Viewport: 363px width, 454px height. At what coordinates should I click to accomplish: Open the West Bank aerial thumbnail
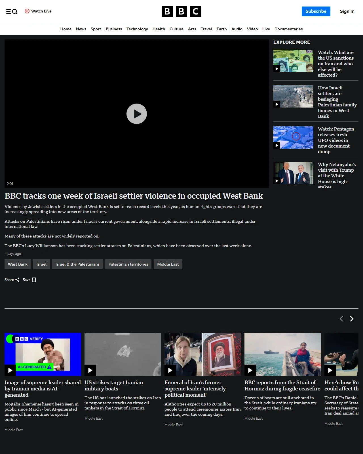pos(293,96)
